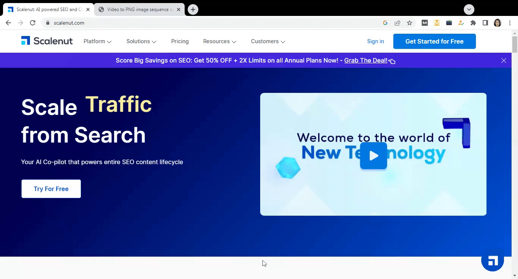Dismiss the purple promo banner

[x=504, y=61]
